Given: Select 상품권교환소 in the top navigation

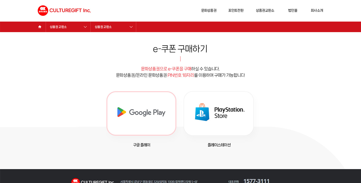Looking at the screenshot, I should click(x=265, y=11).
